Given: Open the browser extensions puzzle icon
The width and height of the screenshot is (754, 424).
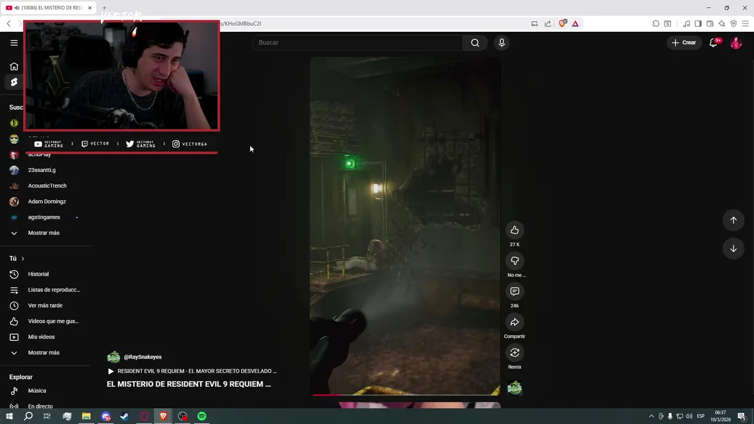Looking at the screenshot, I should click(656, 24).
